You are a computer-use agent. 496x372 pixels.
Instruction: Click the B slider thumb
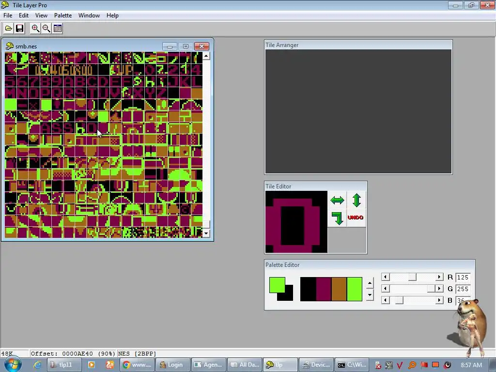(x=399, y=300)
